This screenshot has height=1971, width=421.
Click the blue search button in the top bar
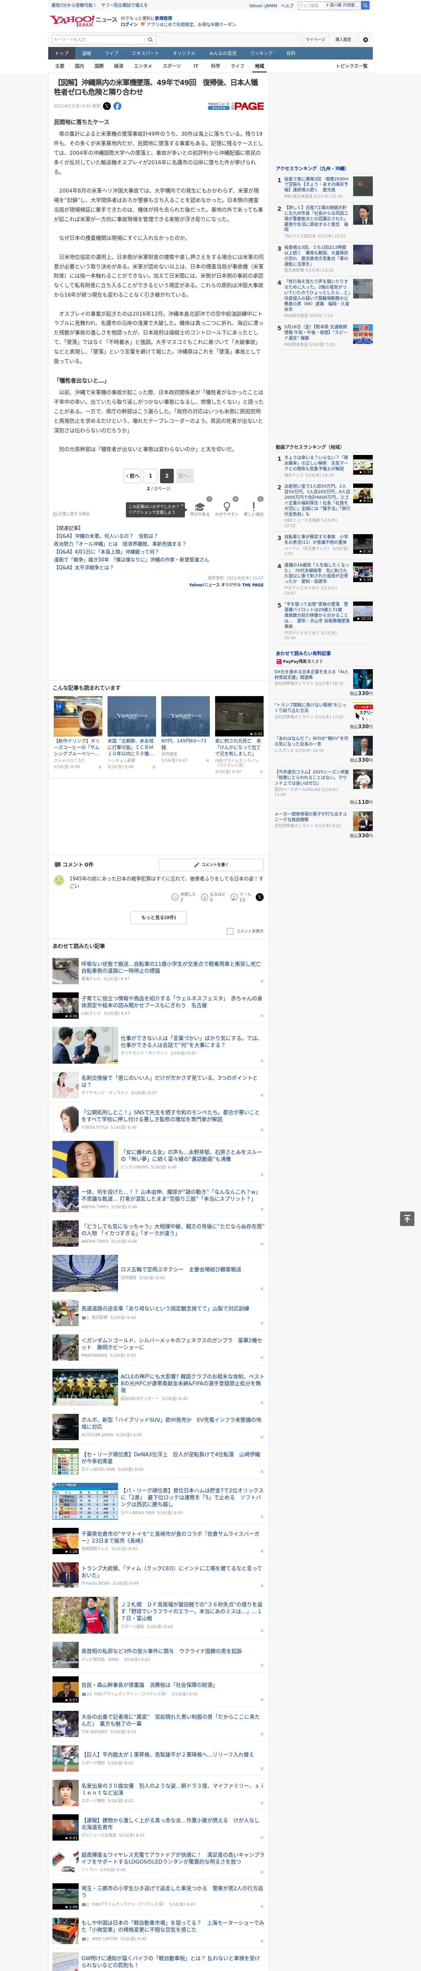click(365, 5)
